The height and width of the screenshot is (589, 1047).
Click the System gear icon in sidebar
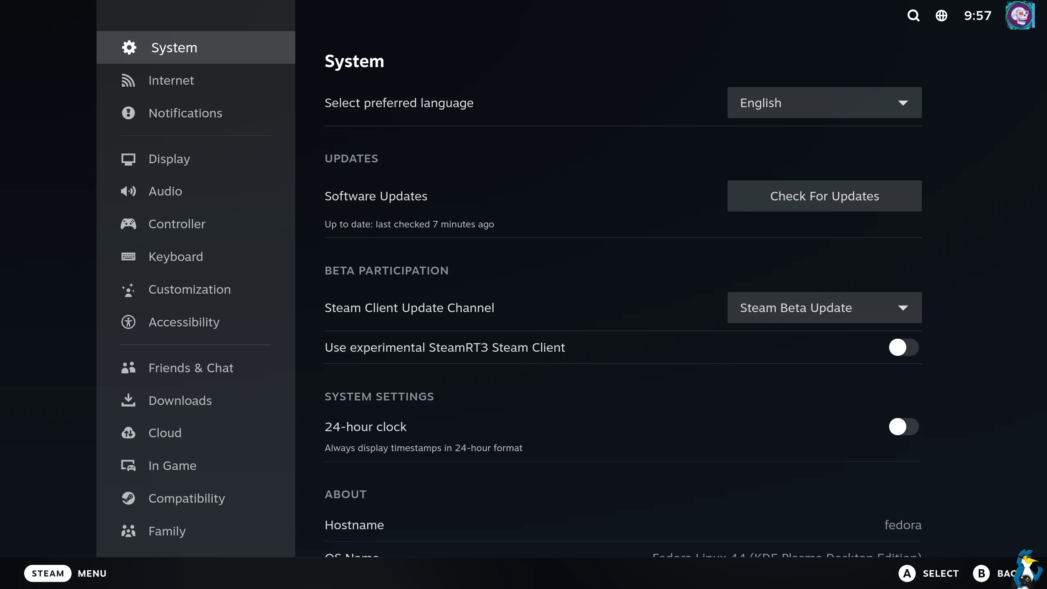pyautogui.click(x=129, y=47)
